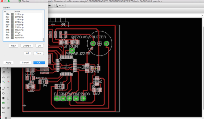
Task: Select the Signal airwire tool
Action: 8,103
